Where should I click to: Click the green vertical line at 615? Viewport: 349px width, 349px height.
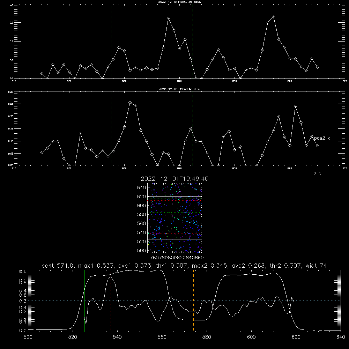pos(285,300)
